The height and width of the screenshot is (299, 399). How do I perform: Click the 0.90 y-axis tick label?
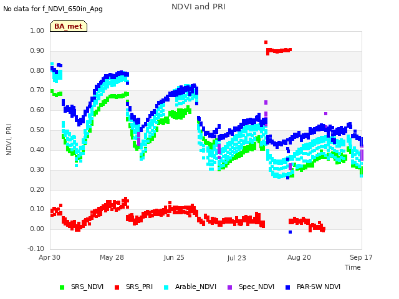pos(37,50)
